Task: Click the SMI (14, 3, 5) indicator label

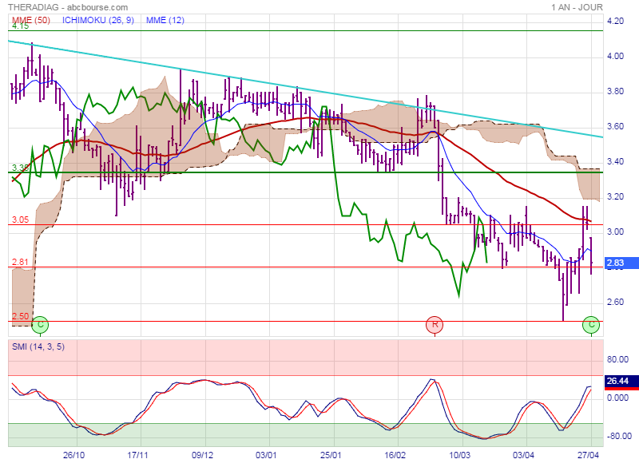Action: coord(38,347)
